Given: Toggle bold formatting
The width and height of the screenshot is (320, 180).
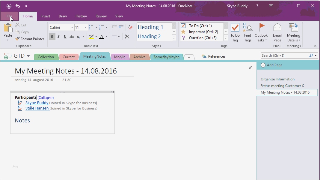Looking at the screenshot, I should 52,36.
